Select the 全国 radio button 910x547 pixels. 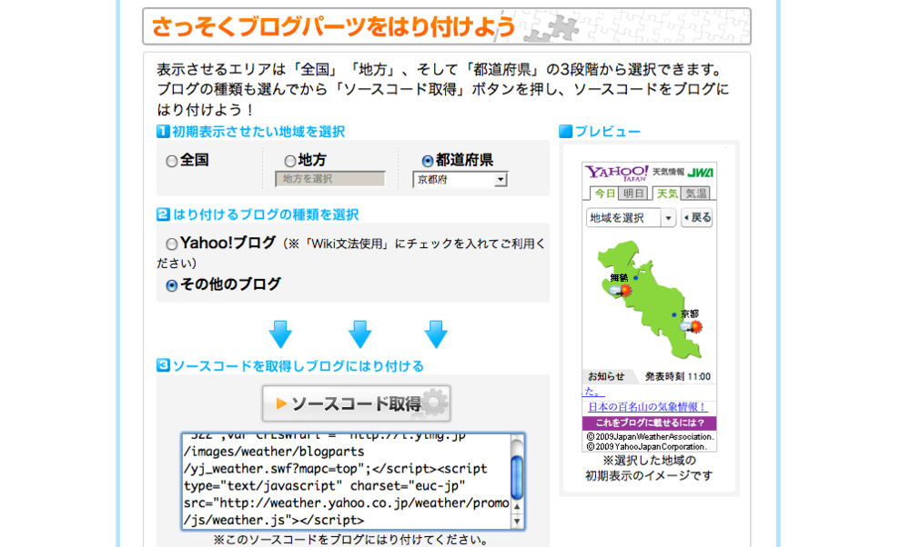point(172,162)
